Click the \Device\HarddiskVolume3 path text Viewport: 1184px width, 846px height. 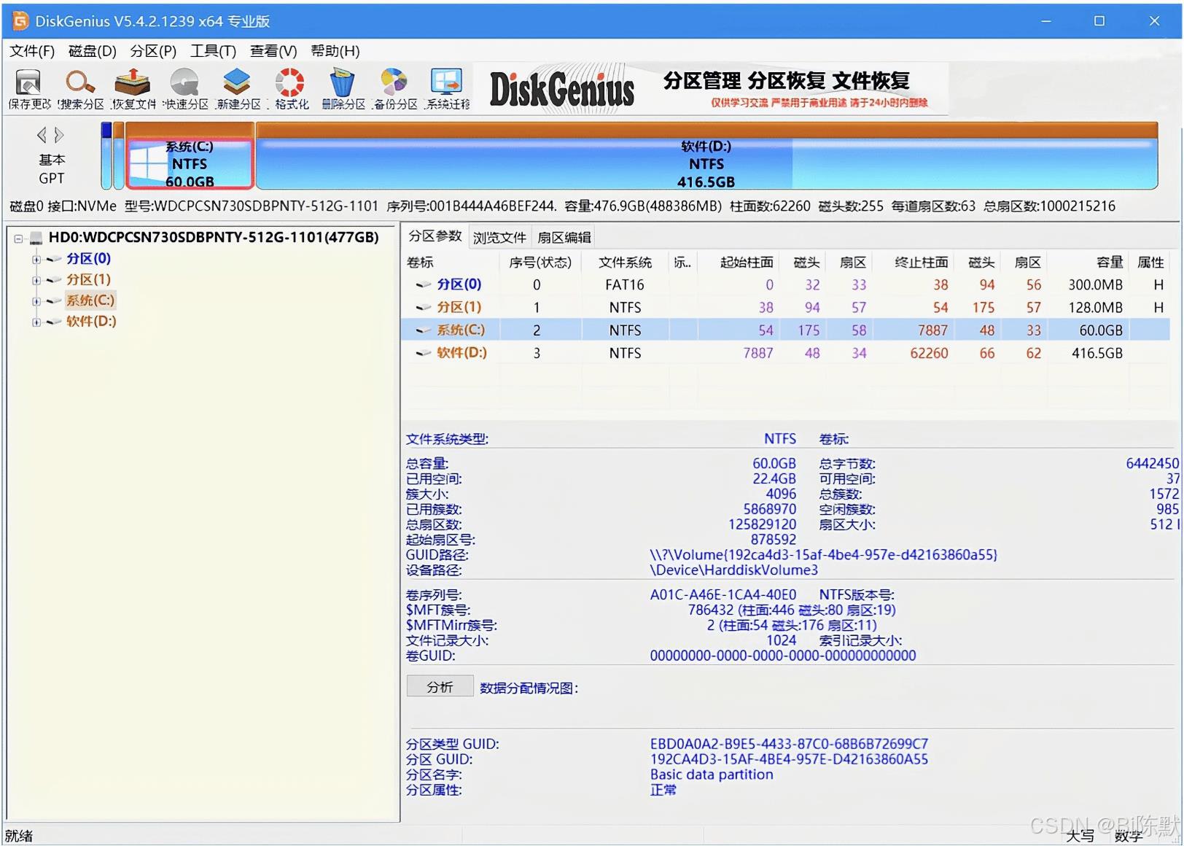[733, 570]
